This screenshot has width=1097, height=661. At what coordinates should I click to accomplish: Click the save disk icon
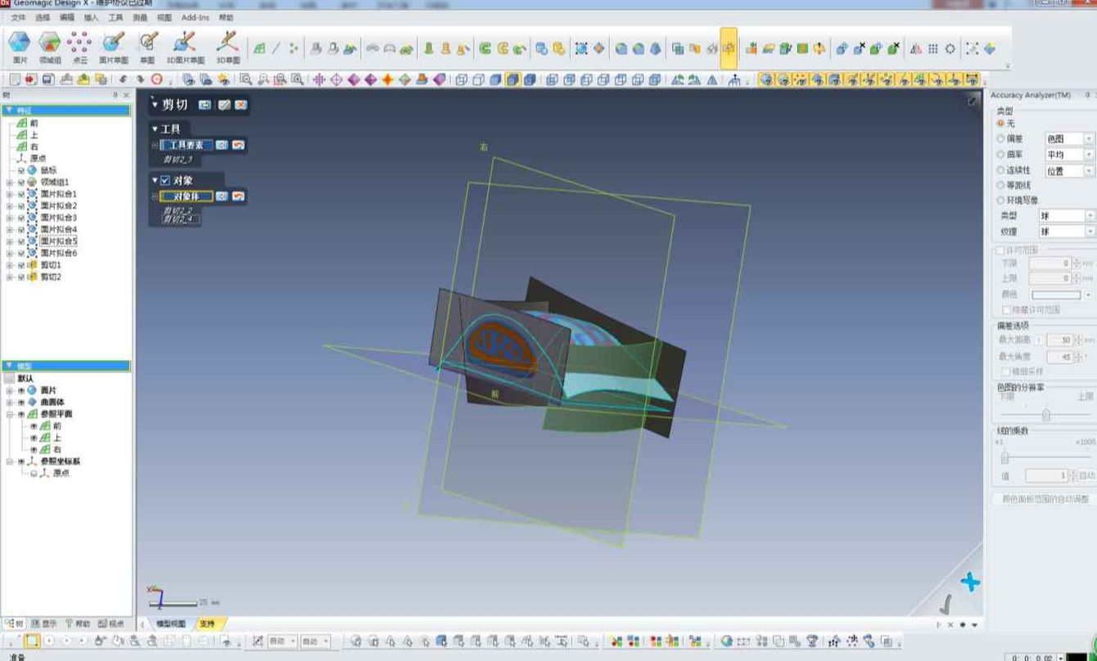(47, 79)
